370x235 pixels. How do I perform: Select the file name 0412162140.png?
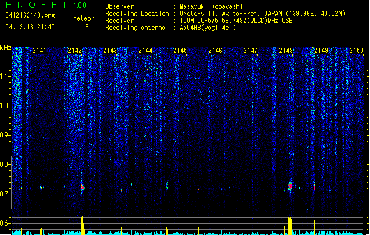(30, 15)
